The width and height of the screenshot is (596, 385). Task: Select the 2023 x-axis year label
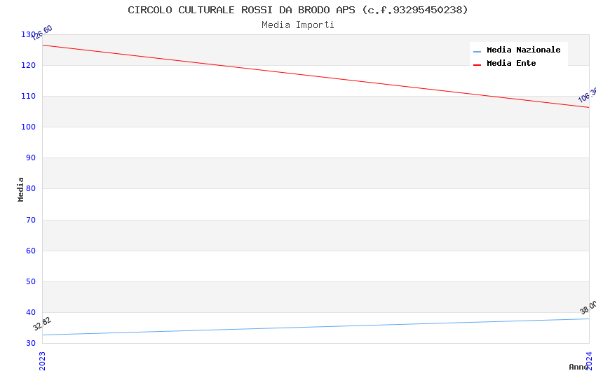[x=42, y=360]
